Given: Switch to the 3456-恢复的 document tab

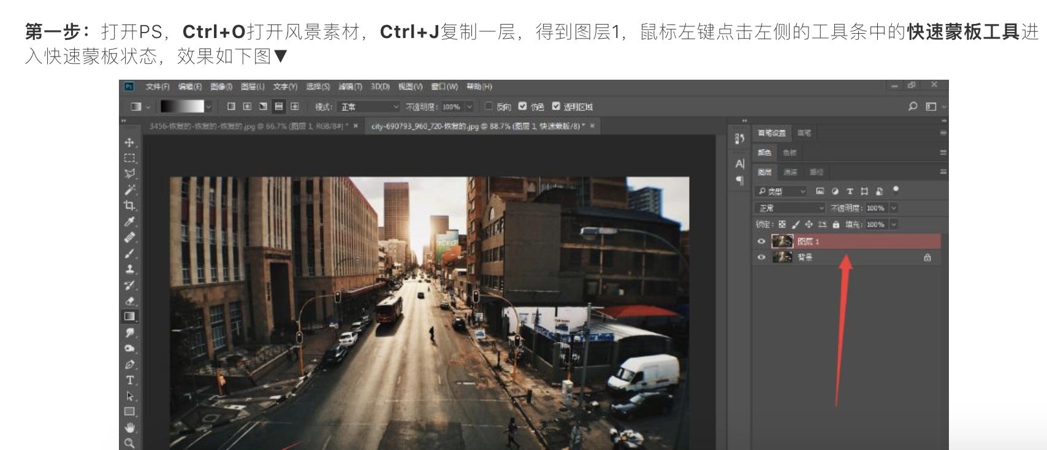Looking at the screenshot, I should [248, 126].
